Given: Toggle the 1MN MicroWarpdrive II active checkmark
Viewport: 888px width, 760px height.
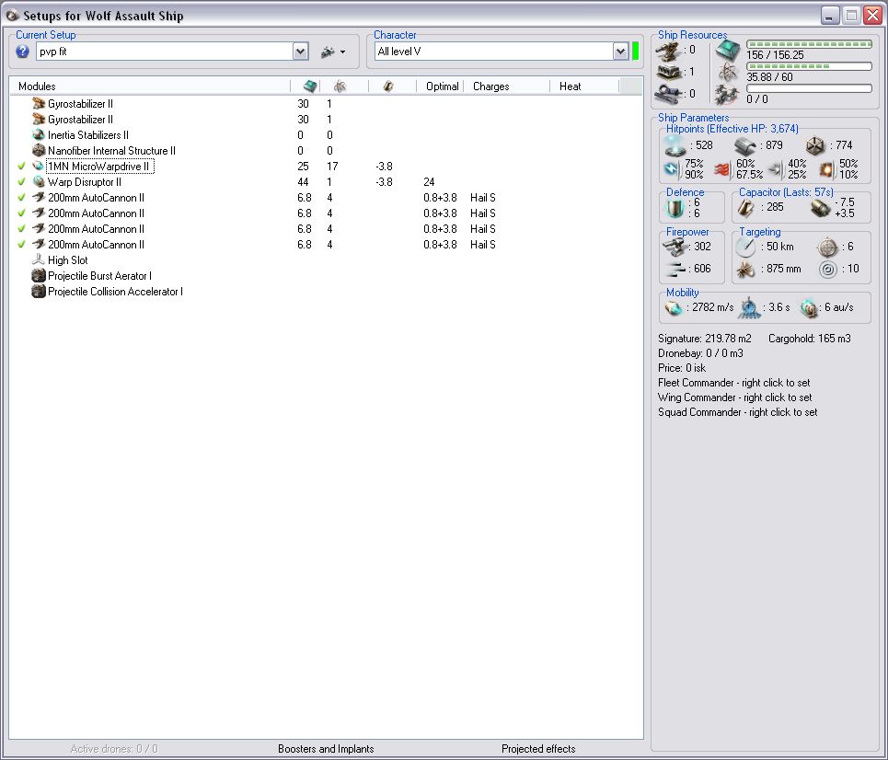Looking at the screenshot, I should 21,167.
